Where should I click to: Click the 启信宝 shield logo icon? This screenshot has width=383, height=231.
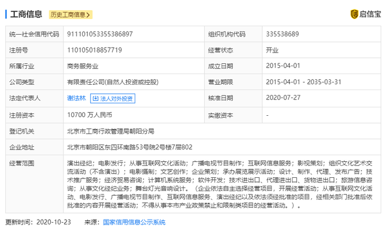354,14
